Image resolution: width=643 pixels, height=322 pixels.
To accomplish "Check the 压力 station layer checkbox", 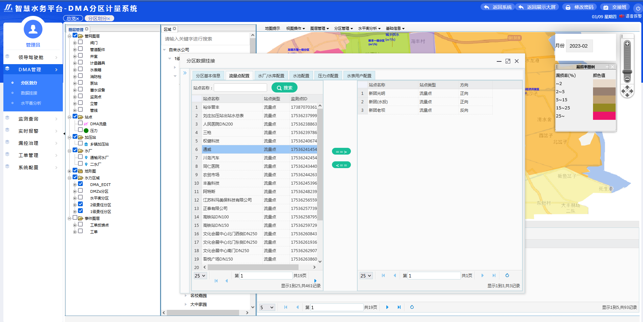I will 80,130.
